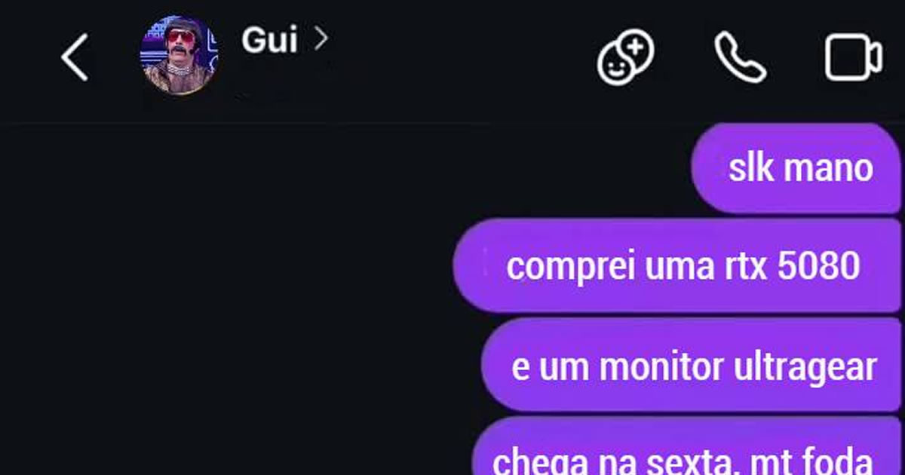Image resolution: width=905 pixels, height=475 pixels.
Task: Expand chat details via chevron beside Gui
Action: click(321, 39)
